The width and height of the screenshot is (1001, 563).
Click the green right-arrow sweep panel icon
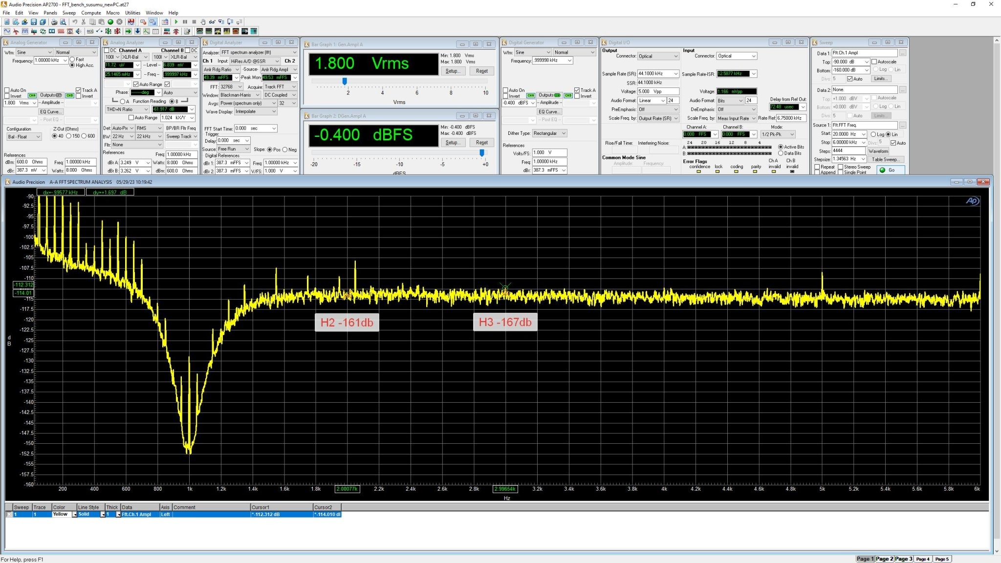click(x=129, y=31)
